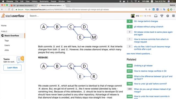
Task: Open 'When do you use git rebase' link
Action: [x=152, y=90]
